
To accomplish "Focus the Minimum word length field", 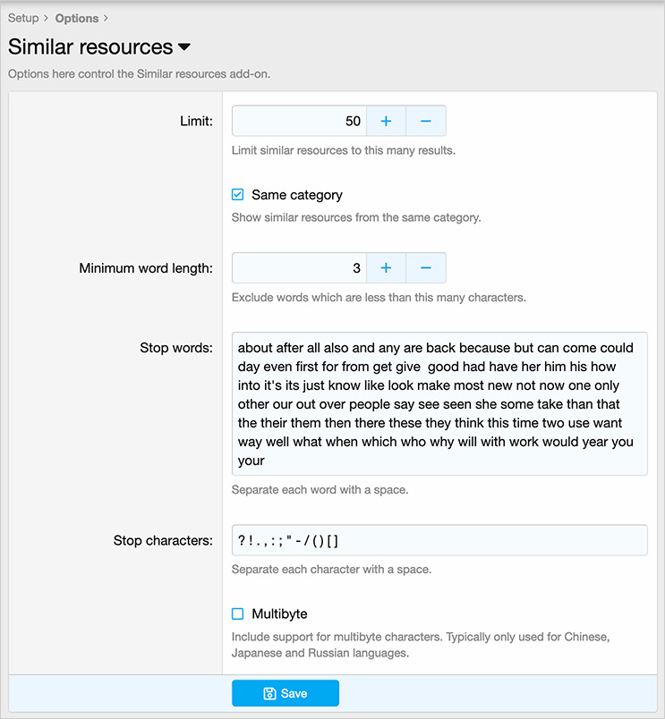I will coord(299,267).
